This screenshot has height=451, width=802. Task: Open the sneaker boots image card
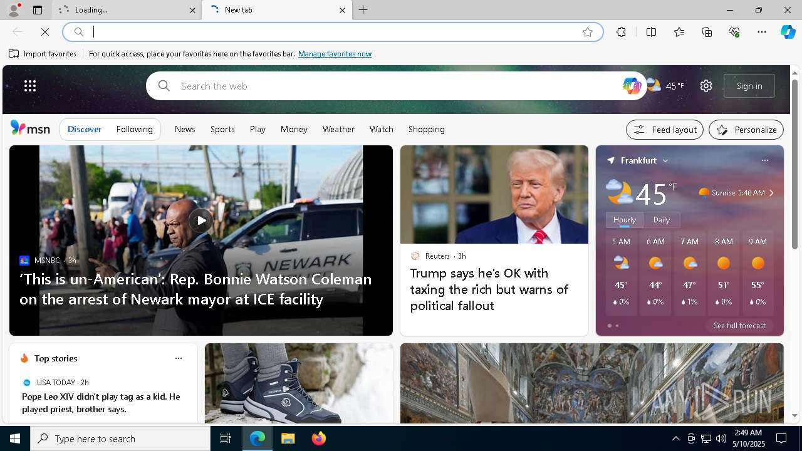tap(299, 383)
